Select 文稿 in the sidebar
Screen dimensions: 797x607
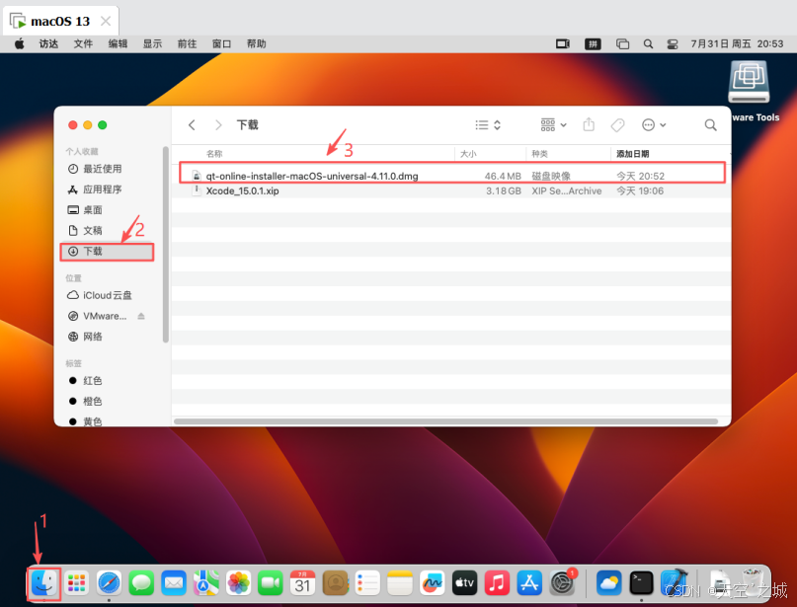click(93, 231)
